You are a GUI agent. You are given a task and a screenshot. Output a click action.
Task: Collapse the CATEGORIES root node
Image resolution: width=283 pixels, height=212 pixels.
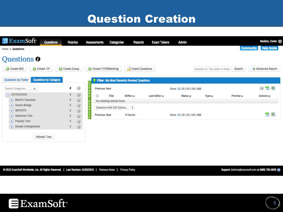point(8,95)
